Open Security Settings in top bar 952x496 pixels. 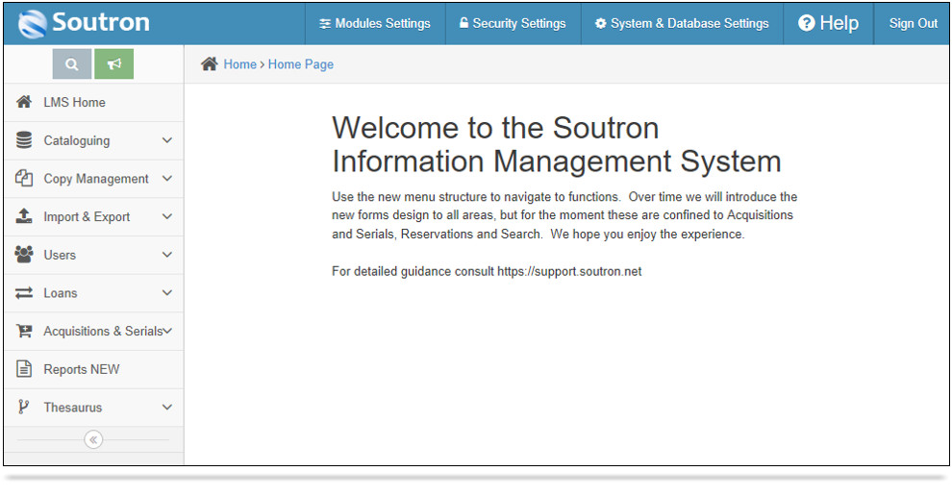tap(514, 24)
